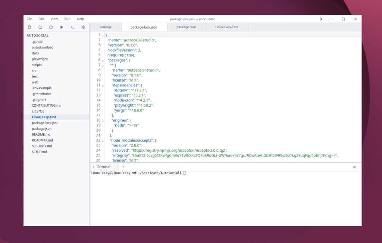Open folder using the folder toolbar icon
This screenshot has height=243, width=382.
pos(40,27)
